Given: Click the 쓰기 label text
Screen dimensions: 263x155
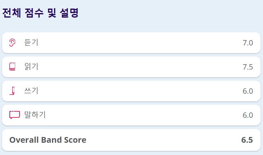Looking at the screenshot, I should [31, 90].
